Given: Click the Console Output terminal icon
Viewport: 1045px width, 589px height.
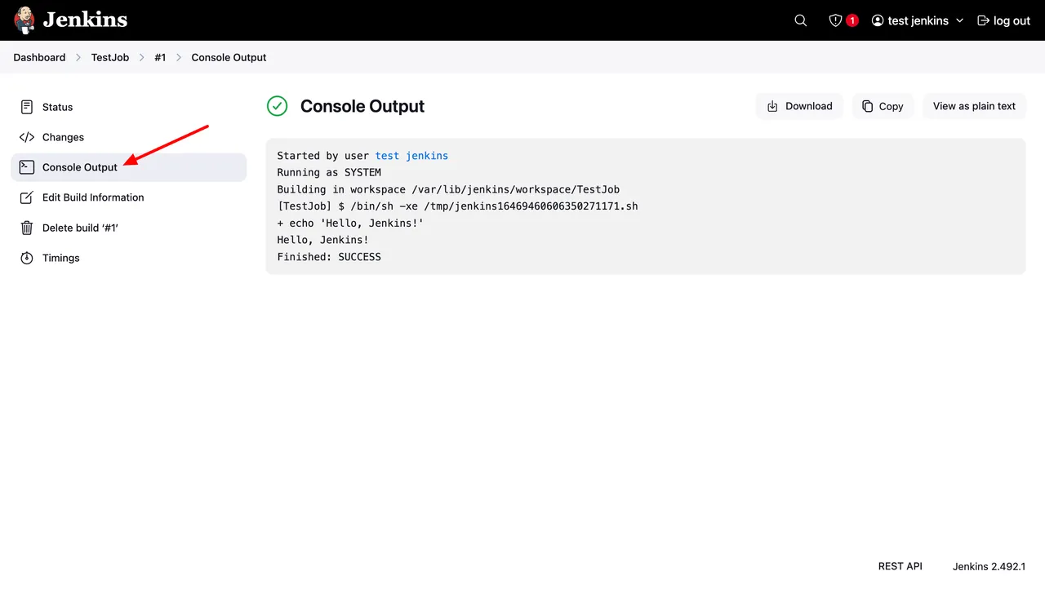Looking at the screenshot, I should pyautogui.click(x=27, y=167).
